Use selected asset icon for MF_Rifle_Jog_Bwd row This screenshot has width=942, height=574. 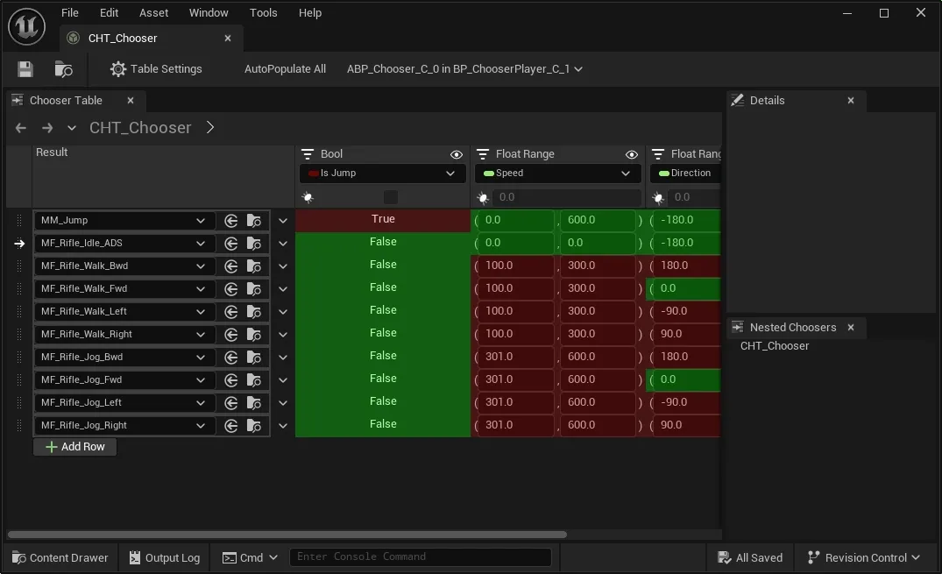pos(230,358)
